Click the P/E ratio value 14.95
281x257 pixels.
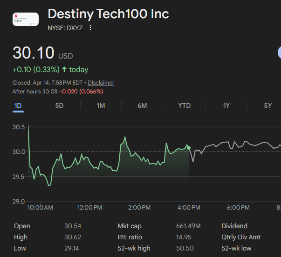pos(184,237)
